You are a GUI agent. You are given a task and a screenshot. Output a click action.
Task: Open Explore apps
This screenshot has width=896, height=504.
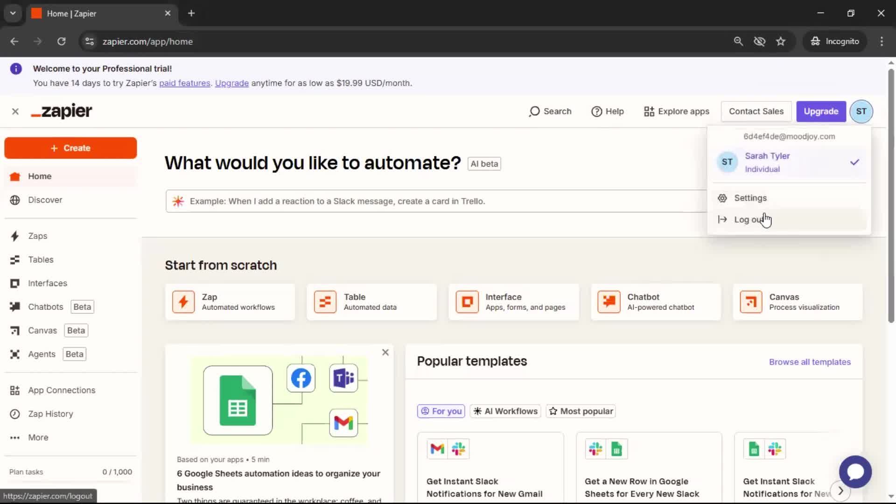(677, 112)
